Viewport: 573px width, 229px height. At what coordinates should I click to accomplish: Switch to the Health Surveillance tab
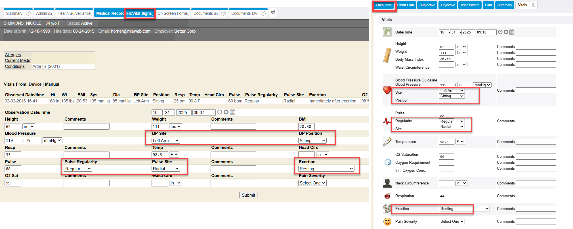coord(74,13)
